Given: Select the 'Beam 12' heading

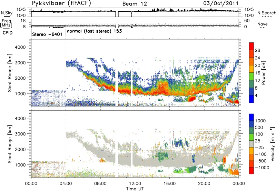Looking at the screenshot, I should tap(135, 4).
